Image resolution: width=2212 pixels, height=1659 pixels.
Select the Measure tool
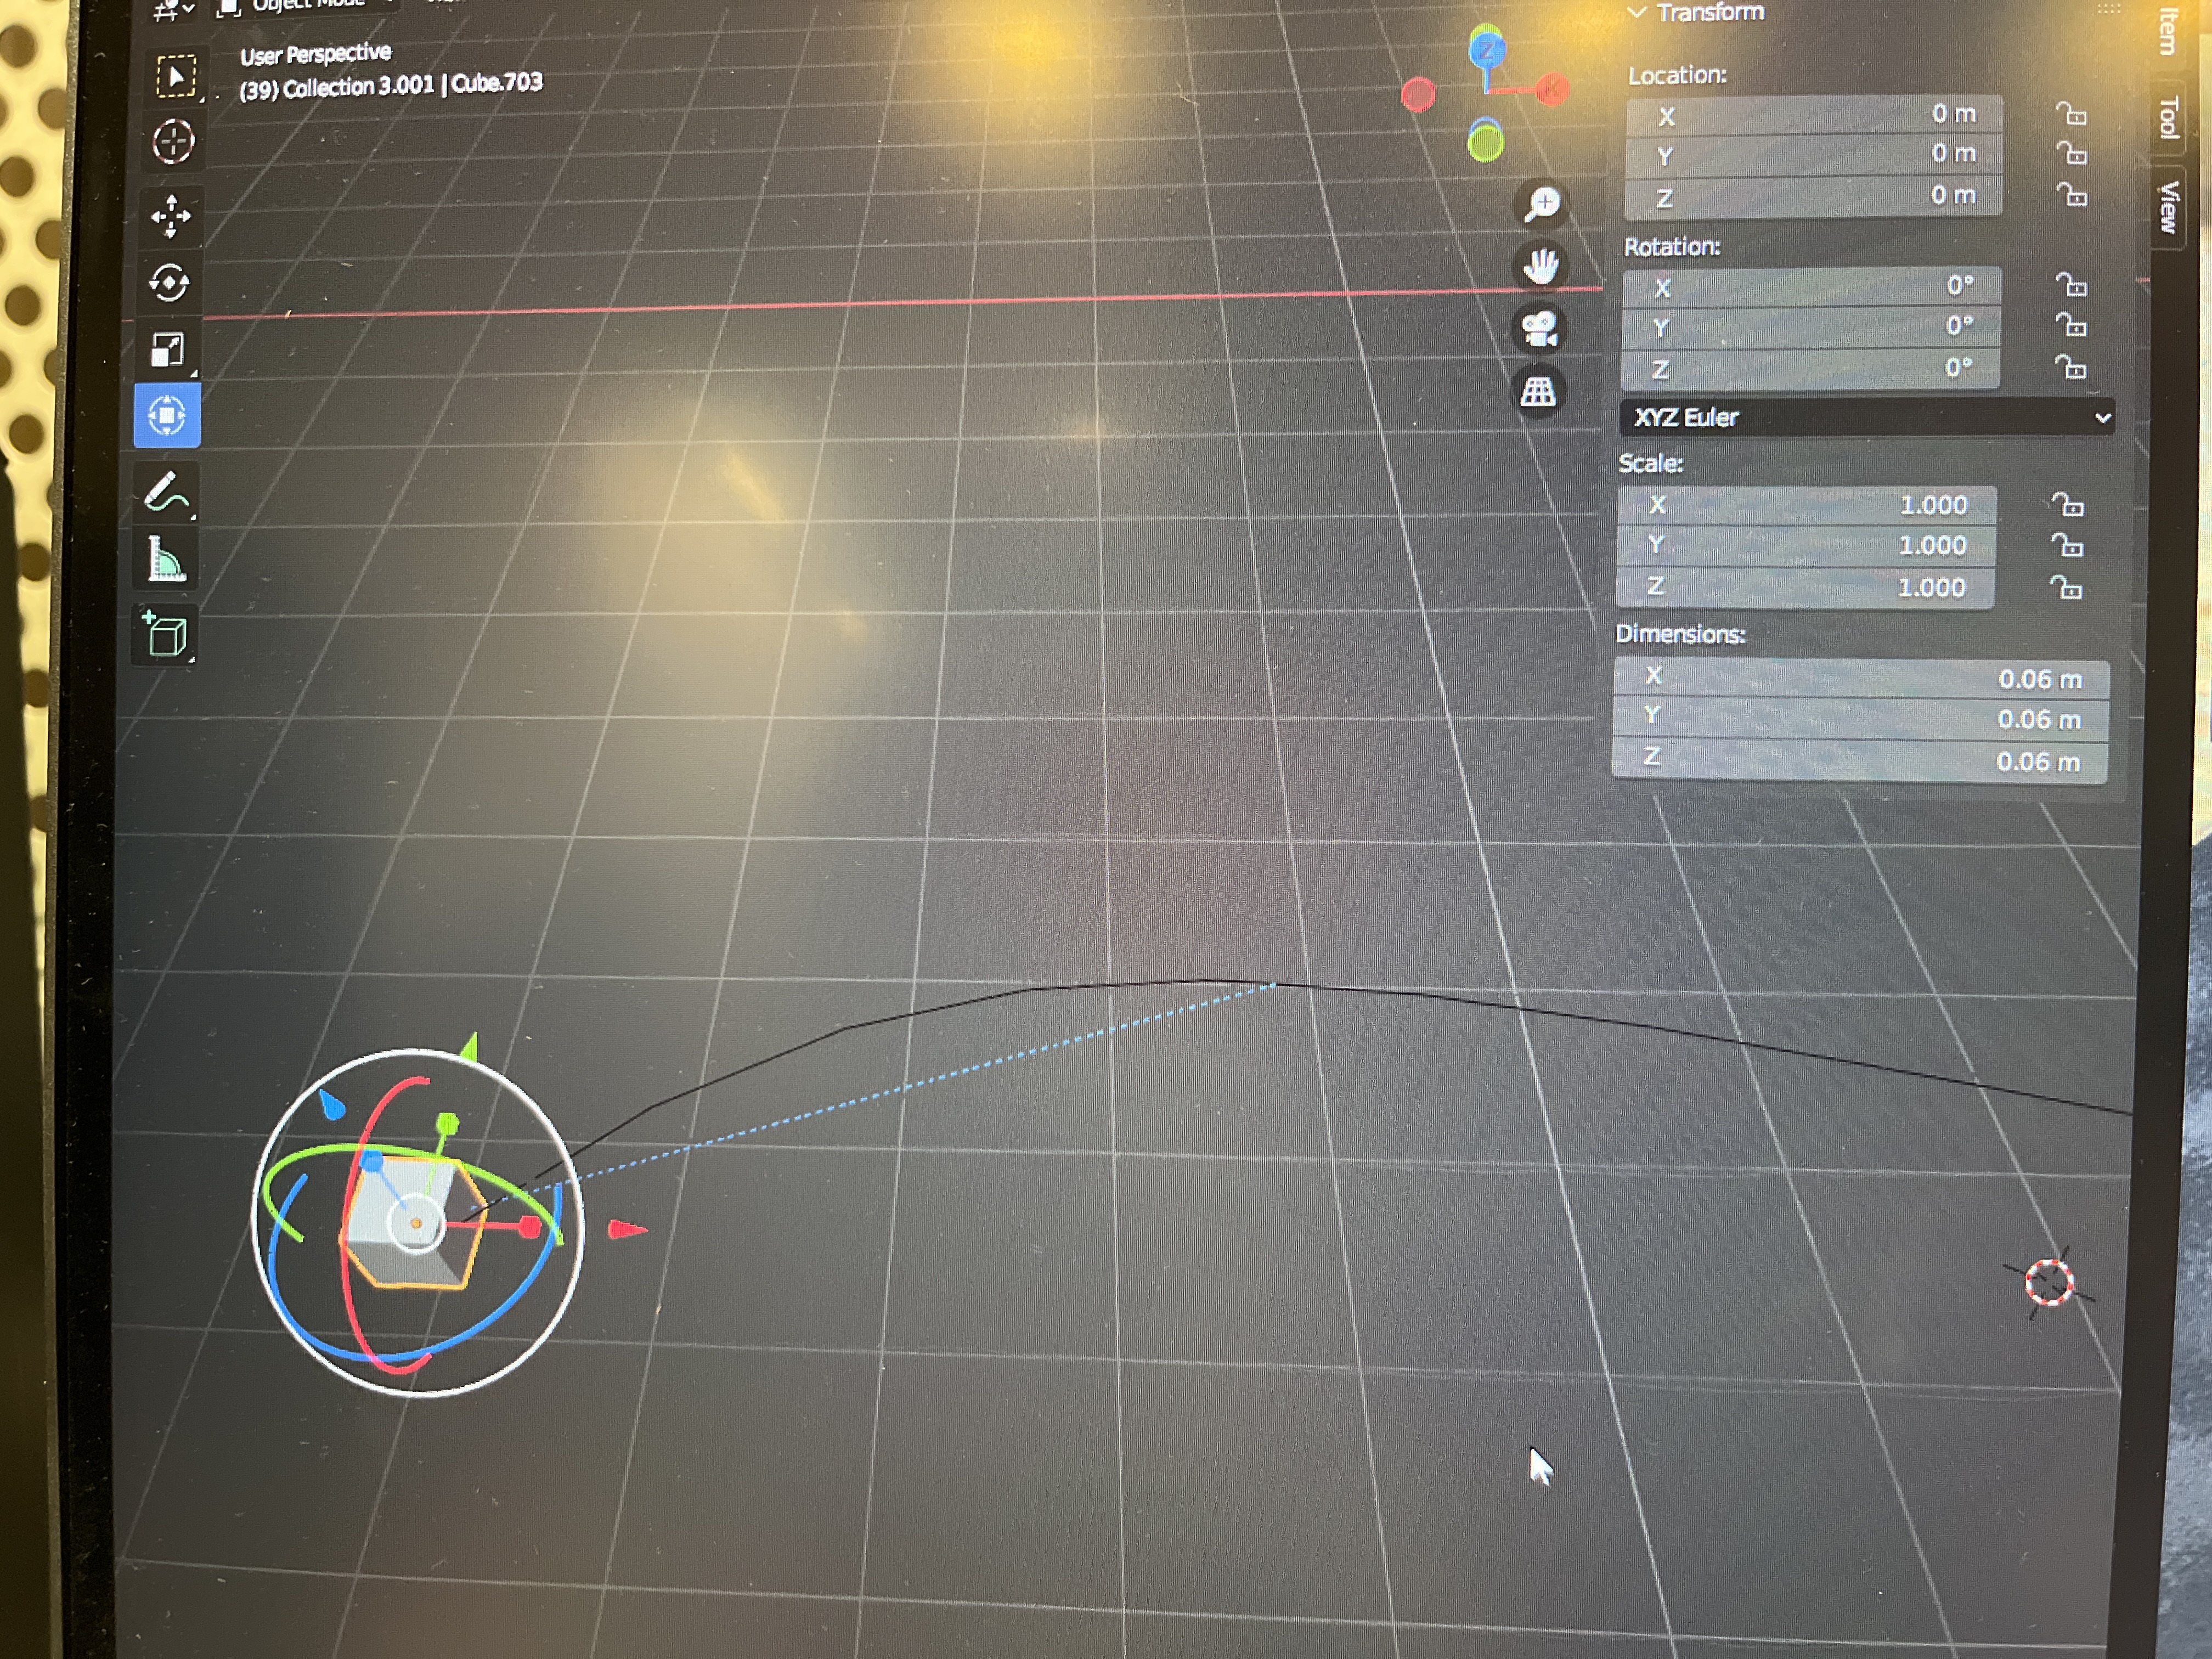(x=166, y=559)
